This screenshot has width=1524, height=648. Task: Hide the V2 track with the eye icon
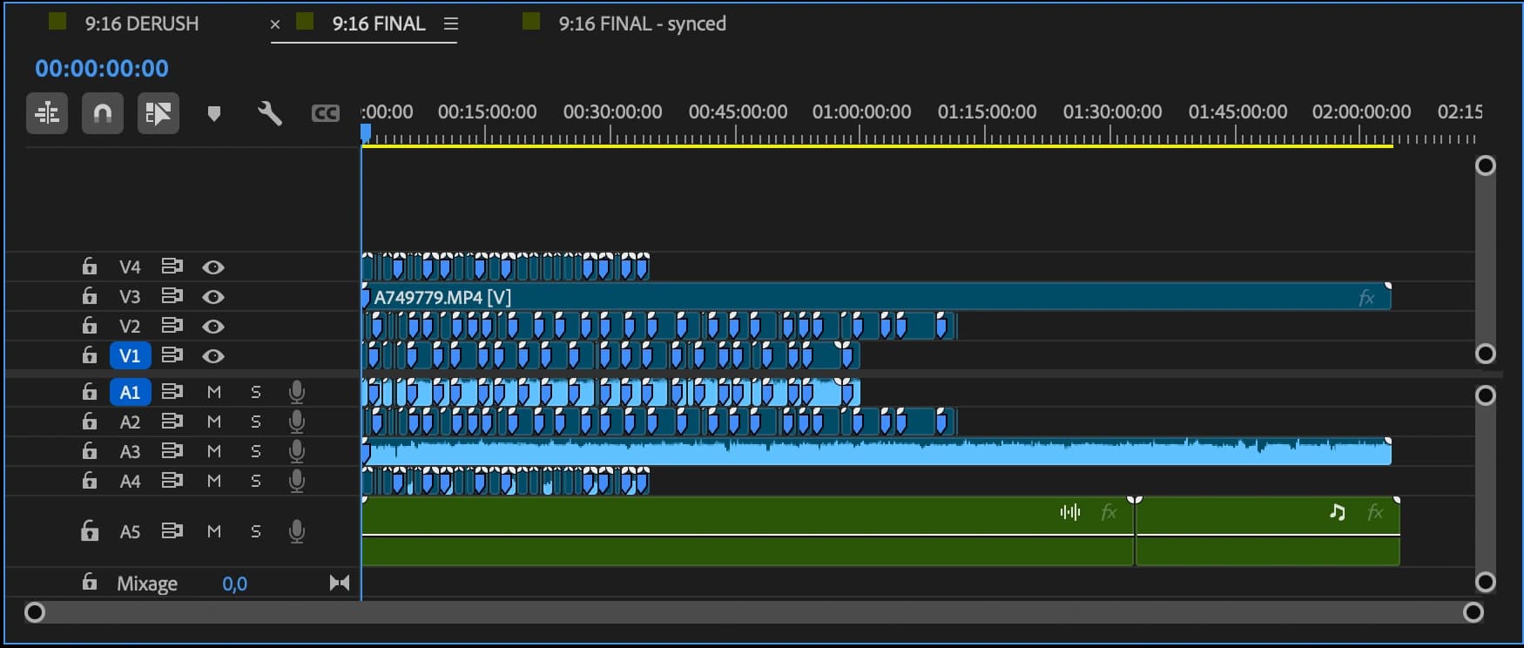[213, 327]
